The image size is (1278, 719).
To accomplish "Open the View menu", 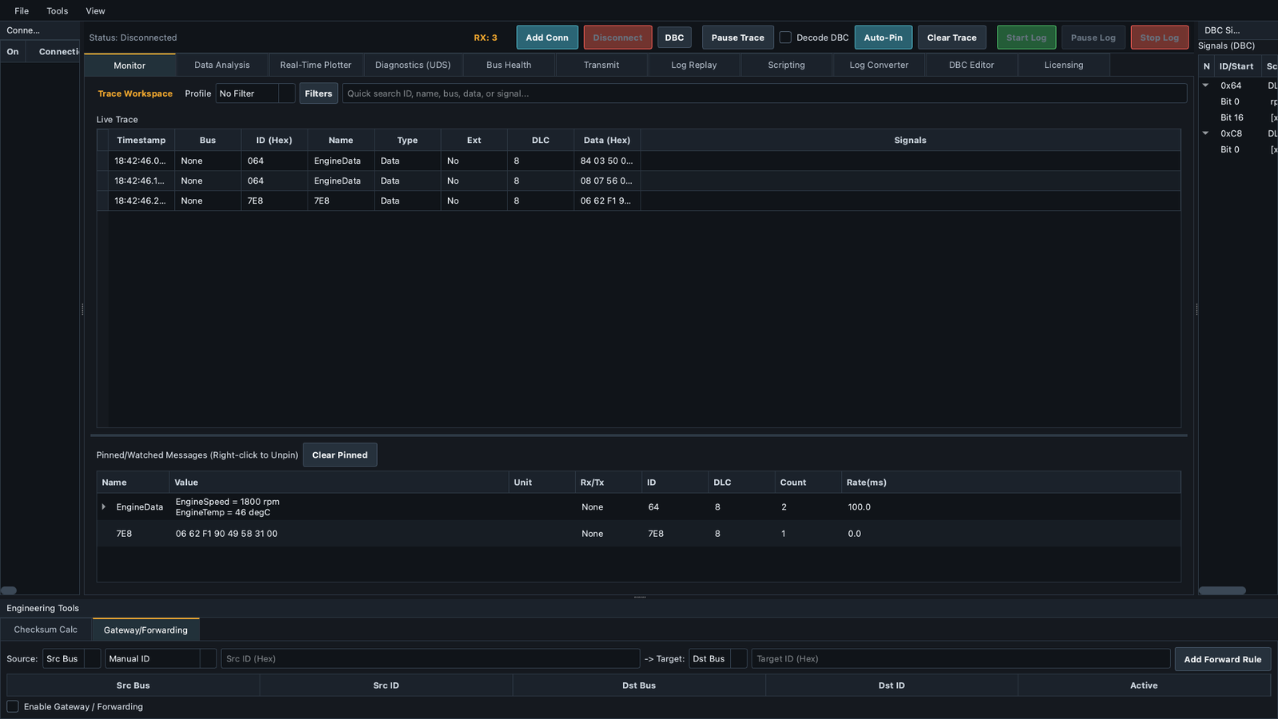I will 96,11.
